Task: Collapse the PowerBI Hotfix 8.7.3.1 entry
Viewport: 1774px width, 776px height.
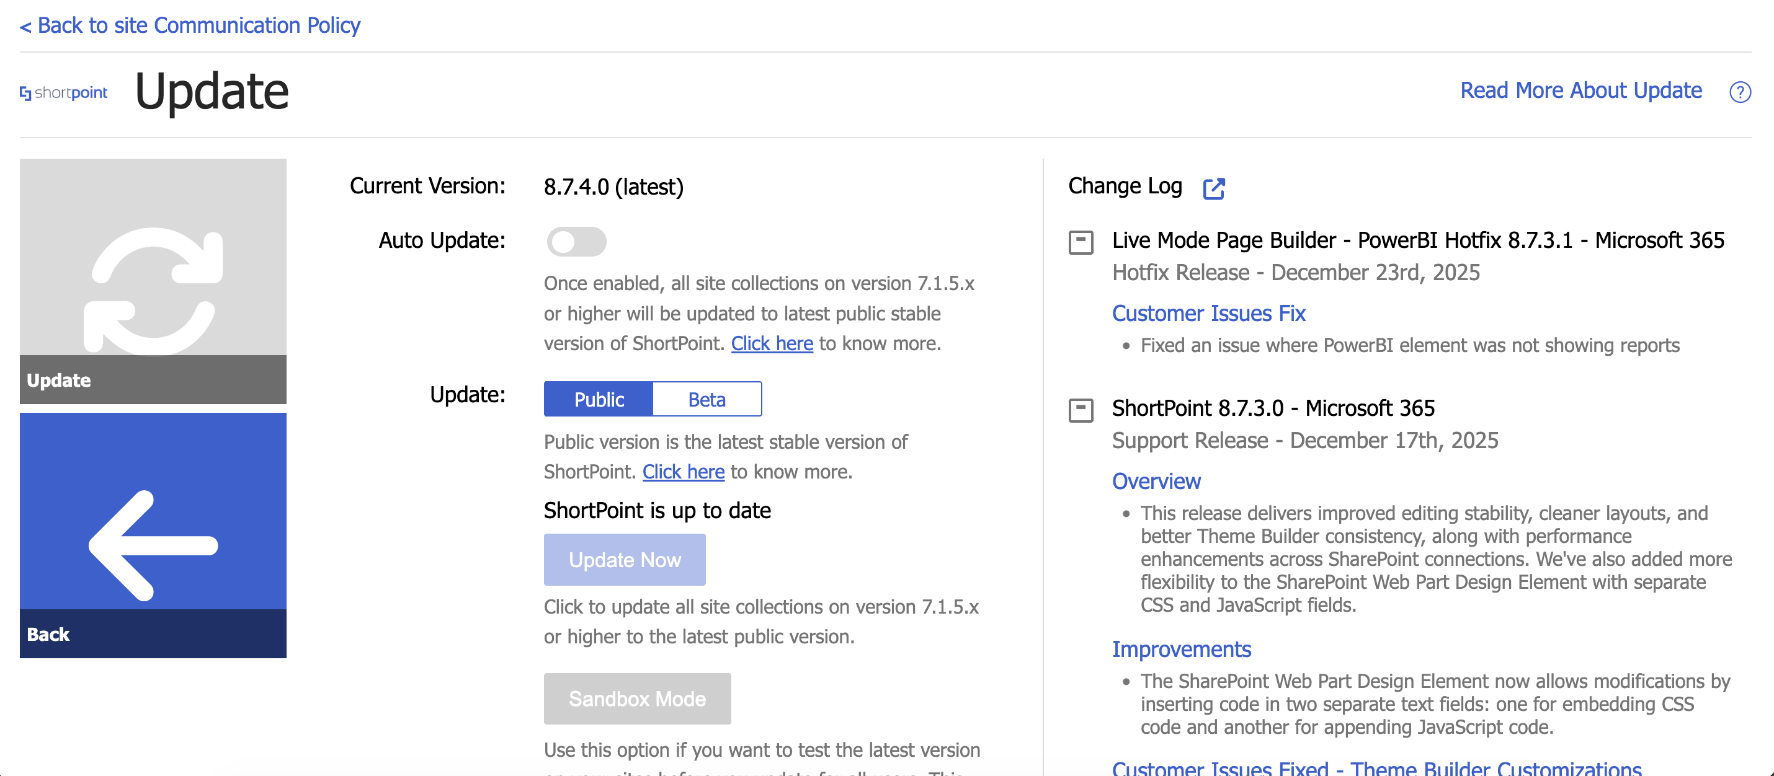Action: pyautogui.click(x=1081, y=242)
